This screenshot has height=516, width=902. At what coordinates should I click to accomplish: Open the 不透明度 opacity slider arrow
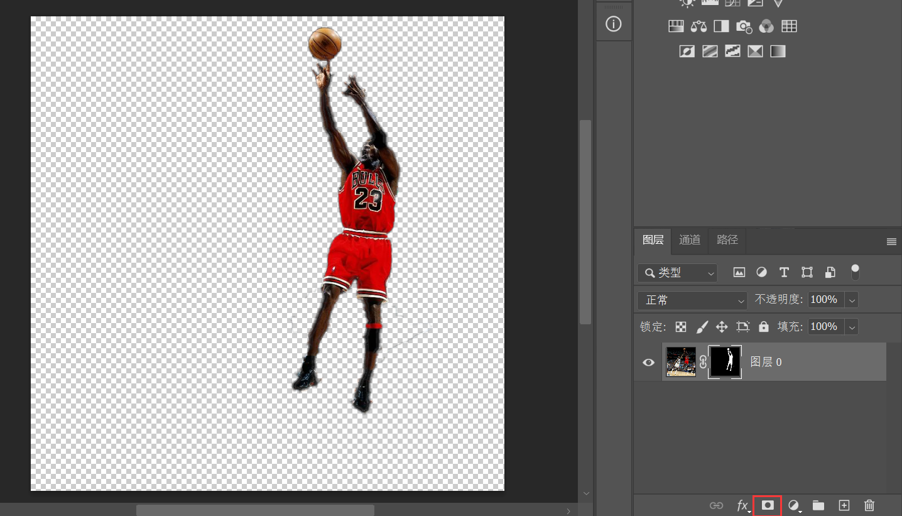coord(852,300)
